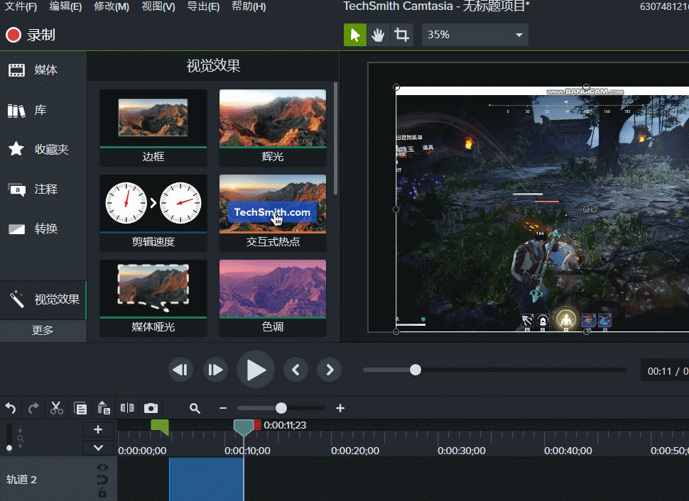Open the 收藏夹 favorites tab
The width and height of the screenshot is (689, 501).
tap(43, 149)
